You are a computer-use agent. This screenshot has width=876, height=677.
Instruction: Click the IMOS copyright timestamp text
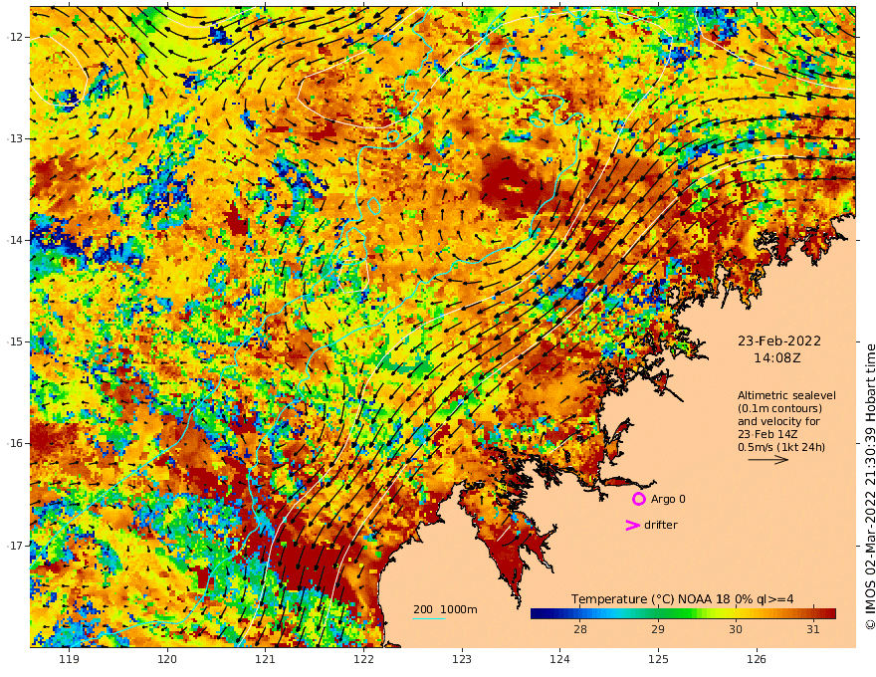(869, 488)
